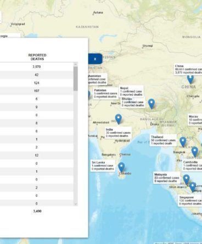This screenshot has height=244, width=202.
Task: Click the Malaysia map pin marker
Action: tap(186, 179)
